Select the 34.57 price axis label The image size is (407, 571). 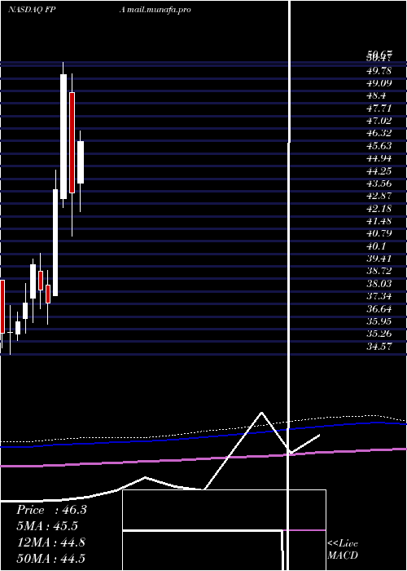[x=379, y=347]
